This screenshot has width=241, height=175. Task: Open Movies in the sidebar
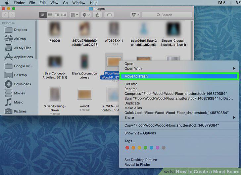[15, 93]
